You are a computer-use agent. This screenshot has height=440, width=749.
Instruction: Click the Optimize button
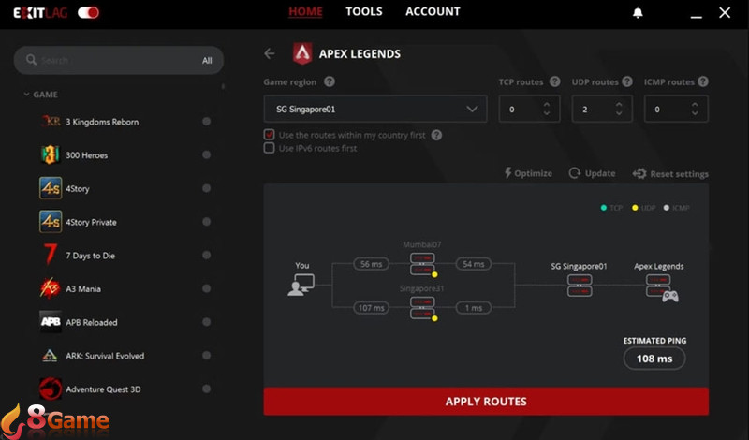528,173
